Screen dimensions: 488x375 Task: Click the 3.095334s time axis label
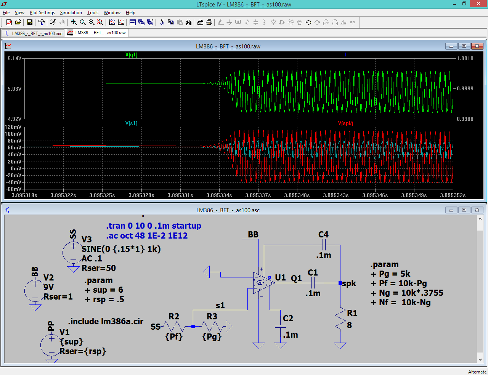(x=219, y=195)
